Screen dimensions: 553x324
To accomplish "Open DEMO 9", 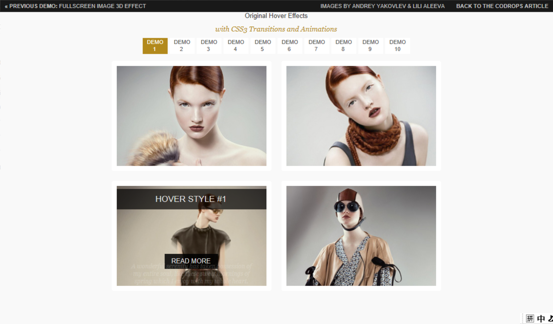I will (370, 46).
